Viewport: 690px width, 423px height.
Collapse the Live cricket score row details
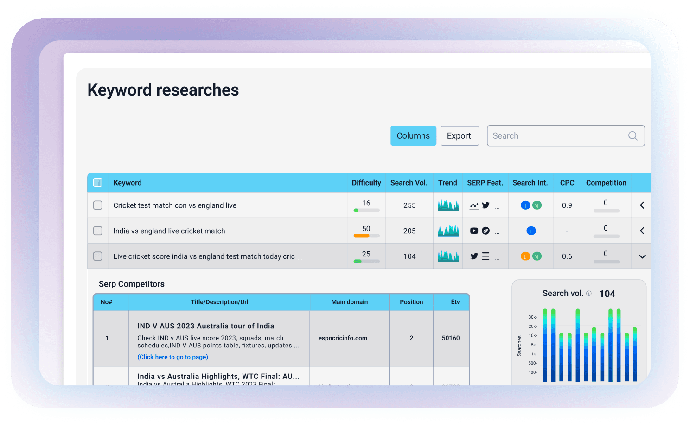pyautogui.click(x=642, y=256)
